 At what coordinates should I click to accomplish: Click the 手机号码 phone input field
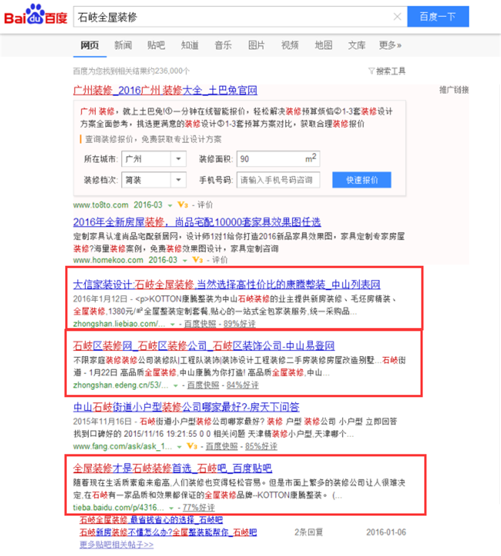[278, 180]
